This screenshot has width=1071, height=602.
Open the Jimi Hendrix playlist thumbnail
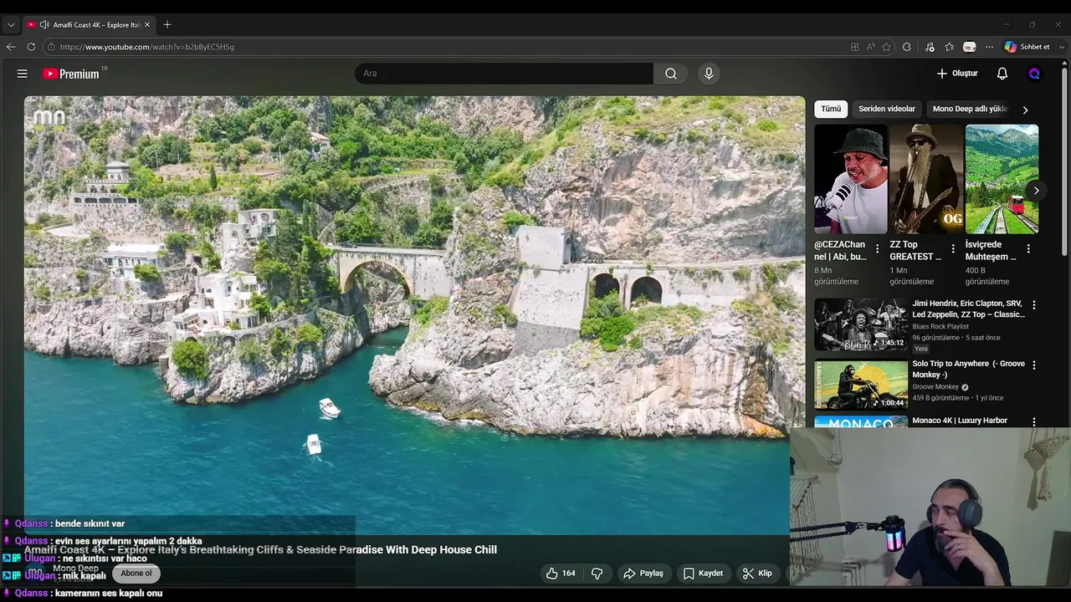click(x=861, y=324)
